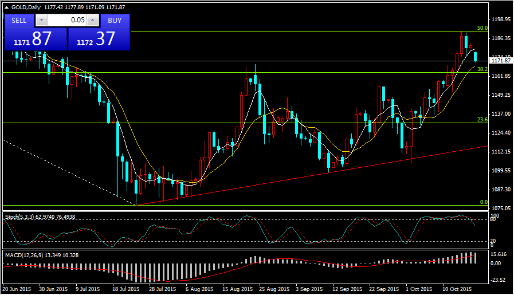Click the 3 Sep 2015 date label
This screenshot has height=295, width=514.
point(309,289)
